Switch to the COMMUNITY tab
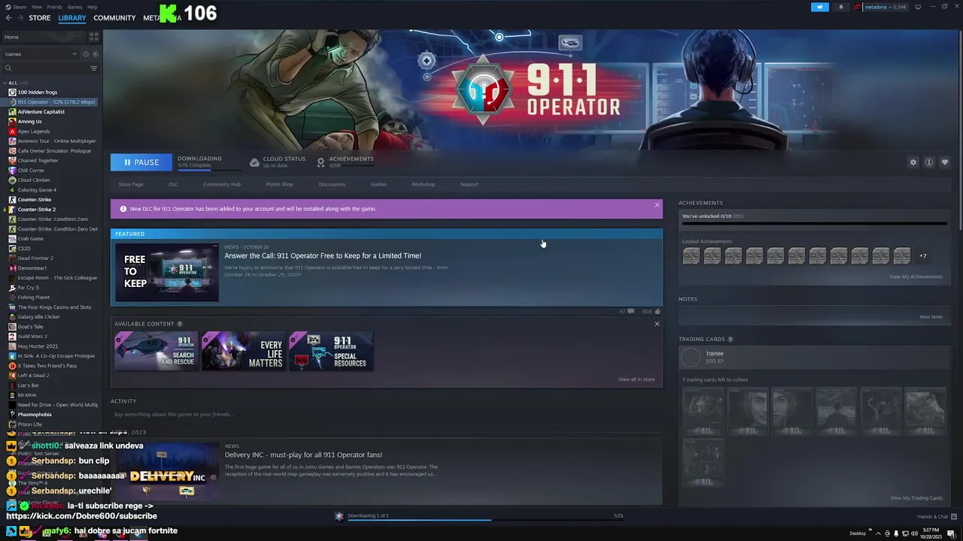 click(x=114, y=18)
